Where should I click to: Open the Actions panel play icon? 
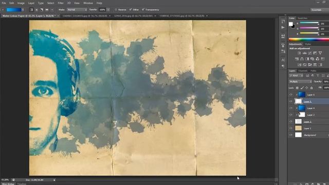point(283,27)
